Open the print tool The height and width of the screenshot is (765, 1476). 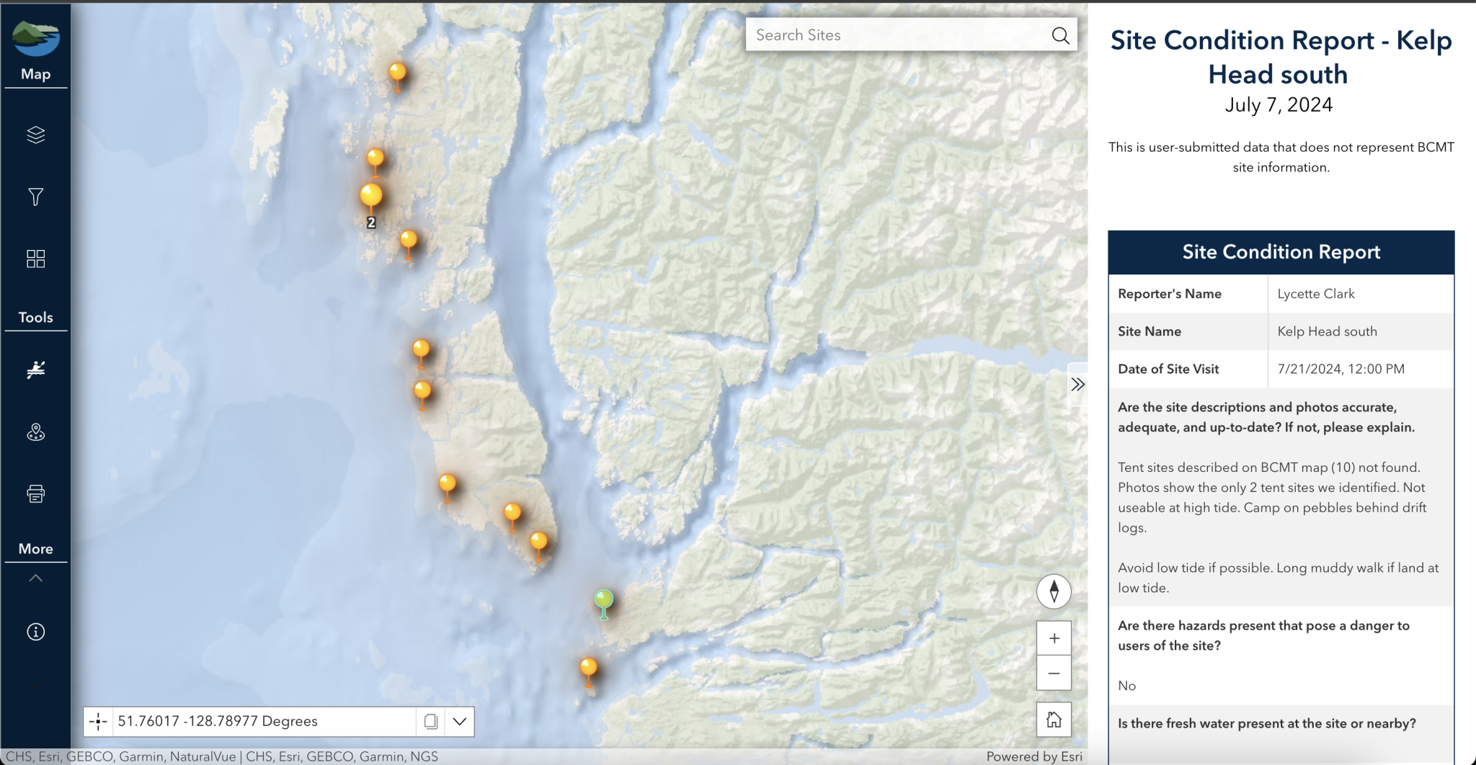(35, 493)
